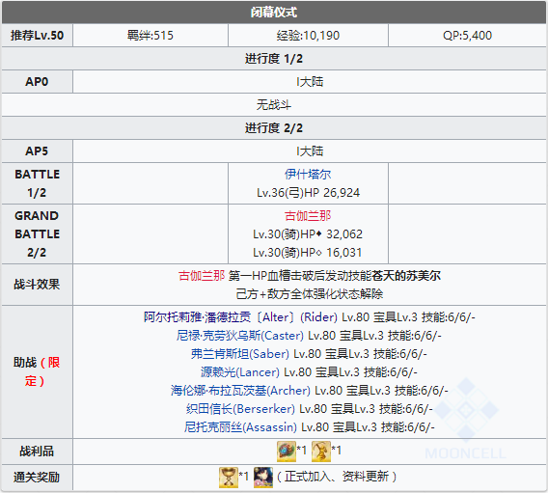Click the Lv.30(骑)HP 32,062 line
548x493 pixels.
(308, 233)
